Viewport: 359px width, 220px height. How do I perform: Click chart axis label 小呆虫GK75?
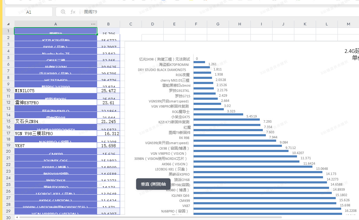click(181, 117)
